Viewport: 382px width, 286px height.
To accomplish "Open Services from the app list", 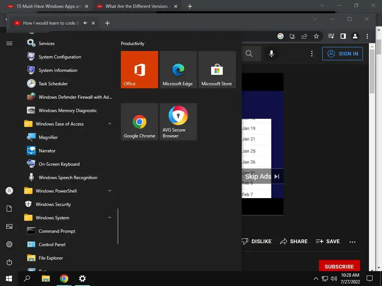I will pyautogui.click(x=69, y=43).
